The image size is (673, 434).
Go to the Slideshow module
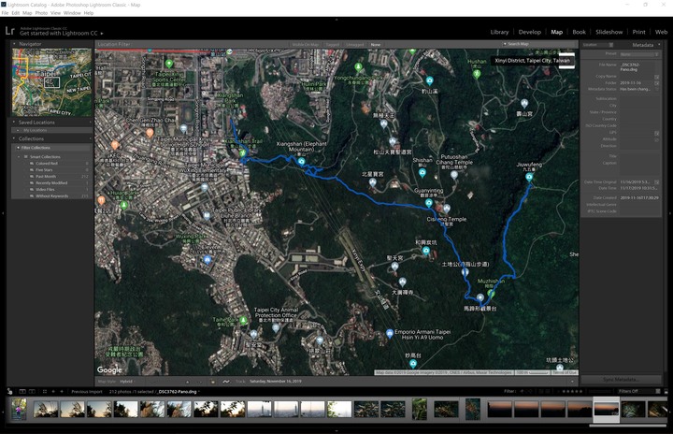coord(609,32)
